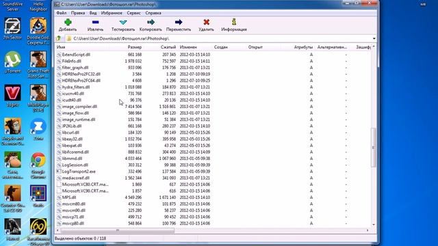The height and width of the screenshot is (246, 438).
Task: Sort the list by the Создан column header
Action: (220, 47)
